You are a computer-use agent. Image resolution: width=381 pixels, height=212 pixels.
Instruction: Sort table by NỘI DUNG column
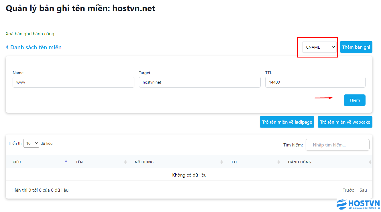coord(176,162)
